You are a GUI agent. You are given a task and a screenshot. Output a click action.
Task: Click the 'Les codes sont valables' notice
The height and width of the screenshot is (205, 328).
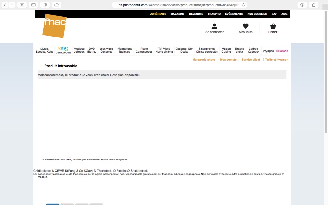[159, 175]
